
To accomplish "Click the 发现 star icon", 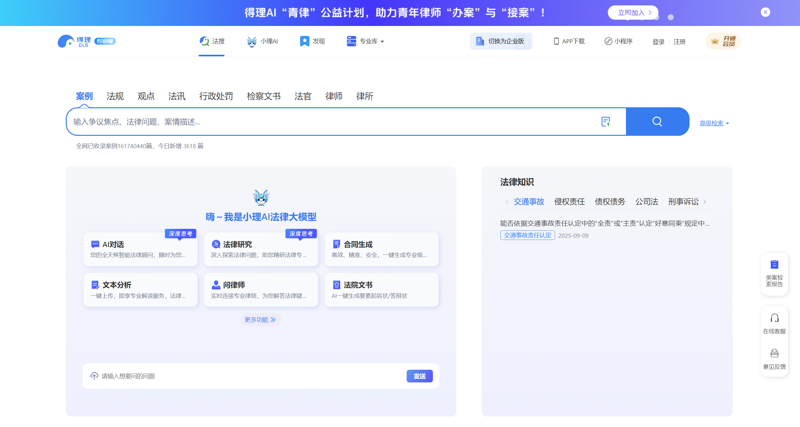I will 304,41.
